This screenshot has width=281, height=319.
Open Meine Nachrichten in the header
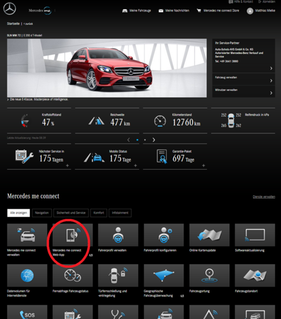174,11
